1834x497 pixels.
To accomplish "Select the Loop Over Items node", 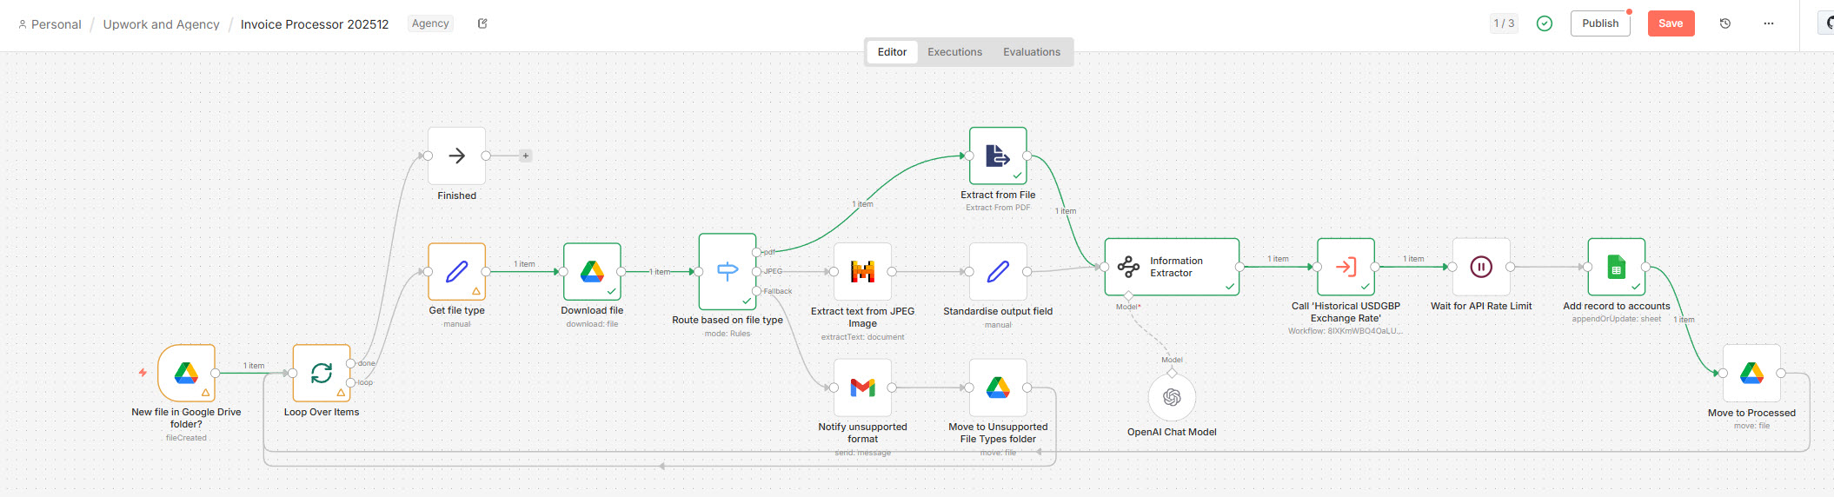I will tap(322, 373).
